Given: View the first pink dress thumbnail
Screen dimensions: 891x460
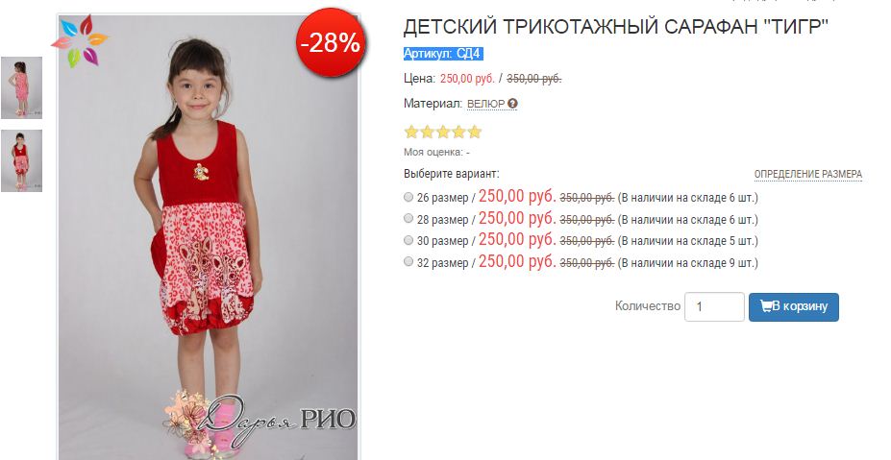Looking at the screenshot, I should point(21,87).
